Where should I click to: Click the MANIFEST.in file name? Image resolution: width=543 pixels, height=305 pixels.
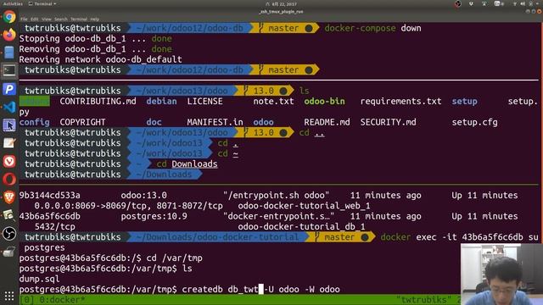[x=215, y=122]
